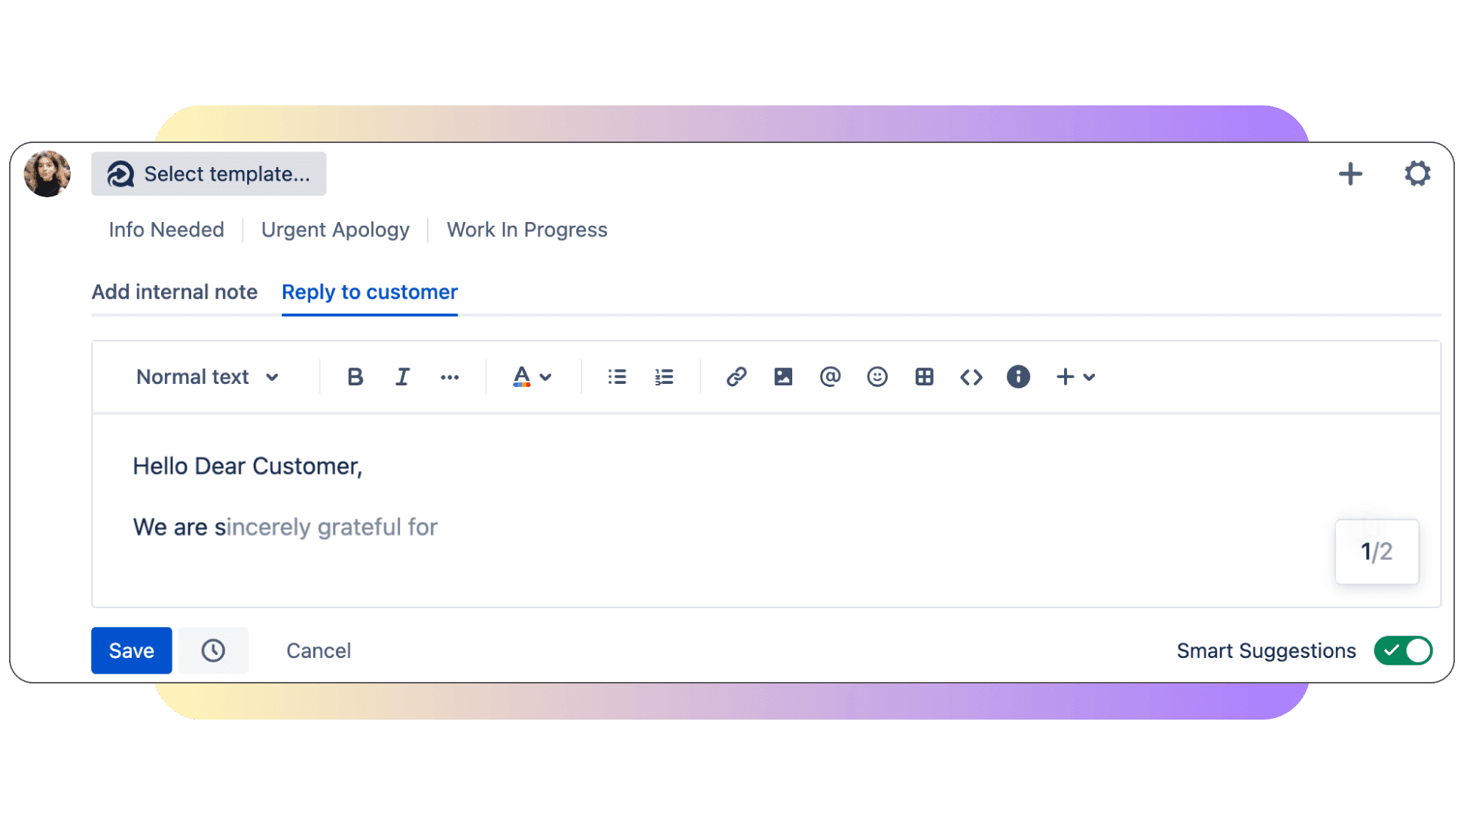Click the Cancel button
The height and width of the screenshot is (825, 1464).
point(317,650)
